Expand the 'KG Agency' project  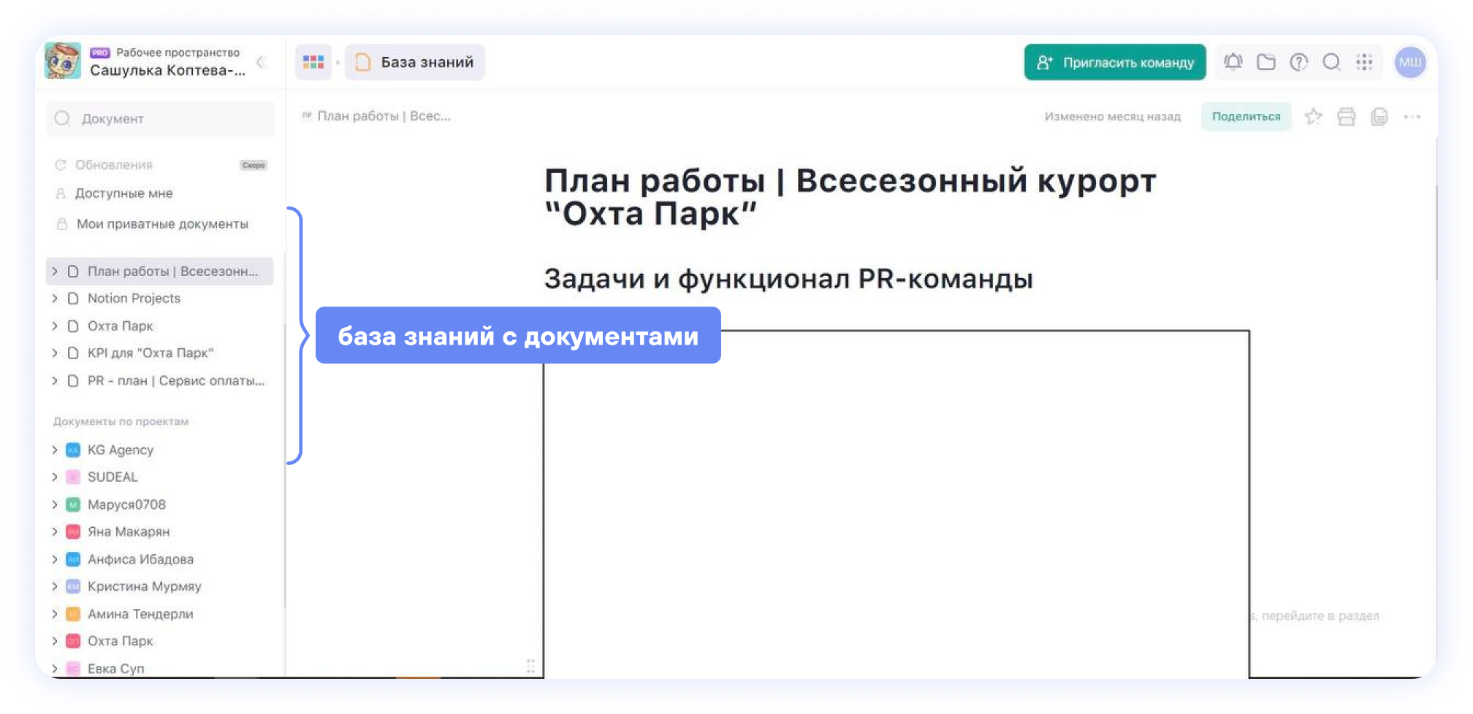(x=55, y=450)
